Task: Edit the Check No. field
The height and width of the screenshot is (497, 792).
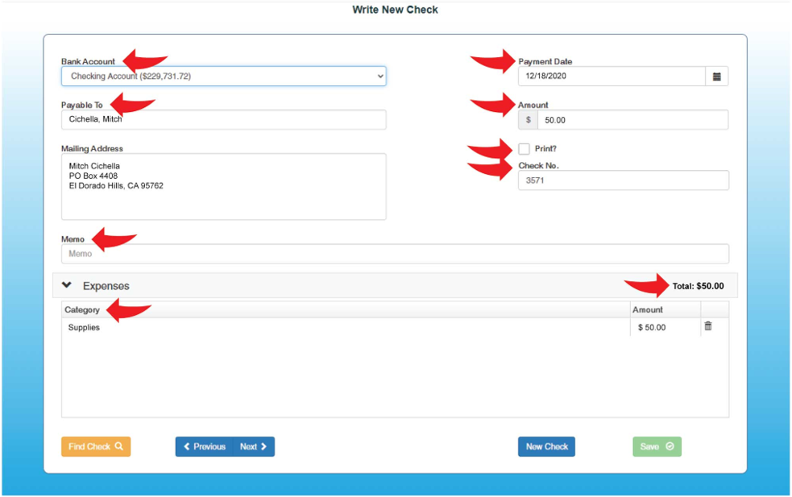Action: 623,180
